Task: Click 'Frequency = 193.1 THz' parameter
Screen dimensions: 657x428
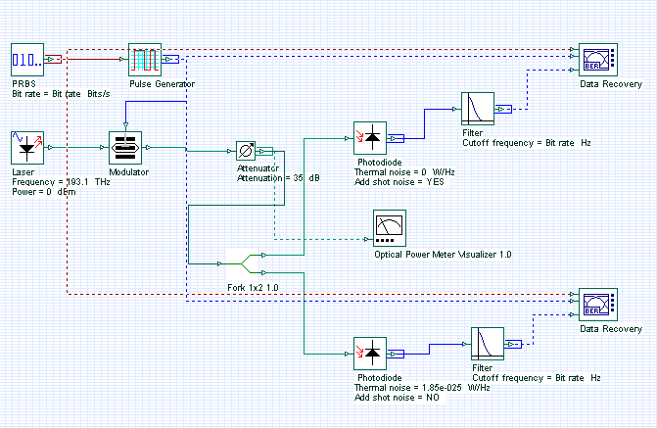Action: (61, 182)
